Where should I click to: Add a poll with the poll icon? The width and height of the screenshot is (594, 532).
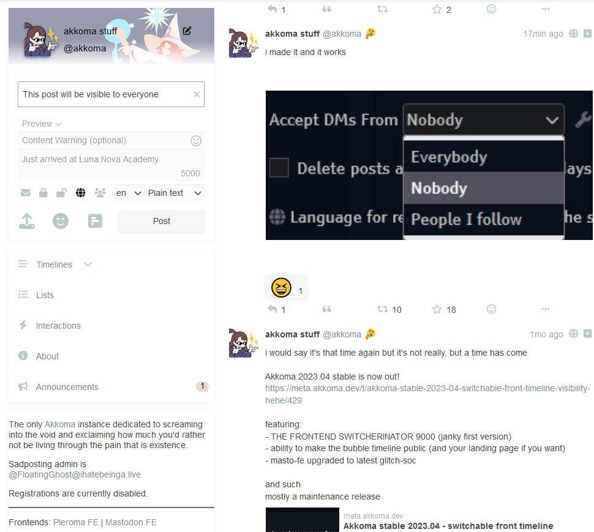[x=95, y=221]
